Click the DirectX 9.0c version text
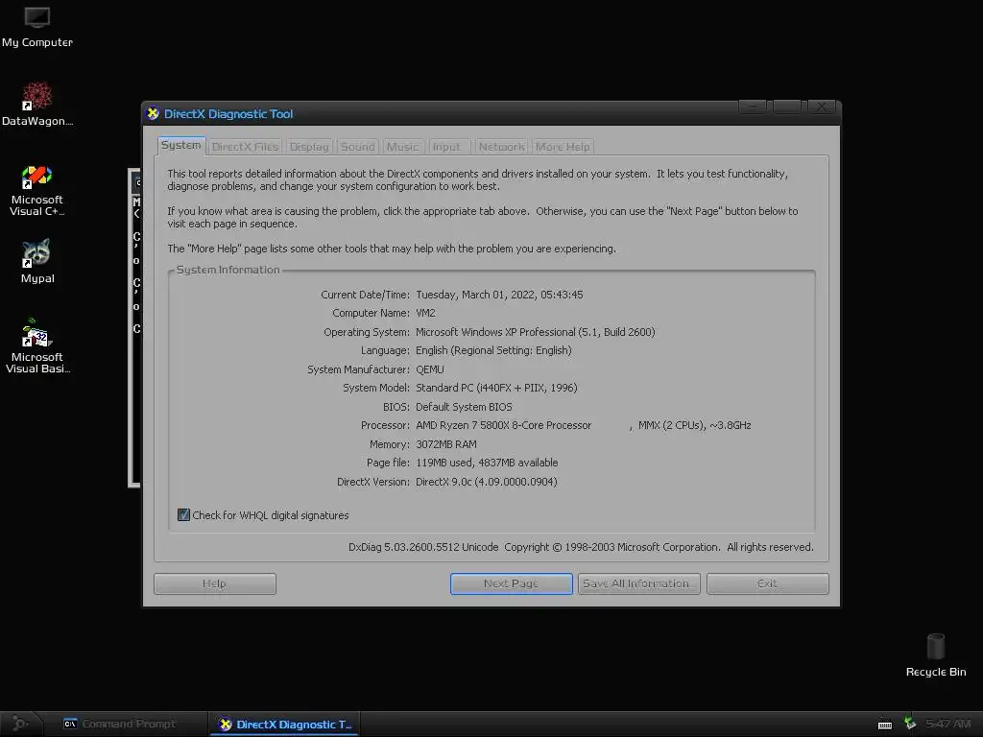Viewport: 983px width, 737px height. (x=487, y=482)
